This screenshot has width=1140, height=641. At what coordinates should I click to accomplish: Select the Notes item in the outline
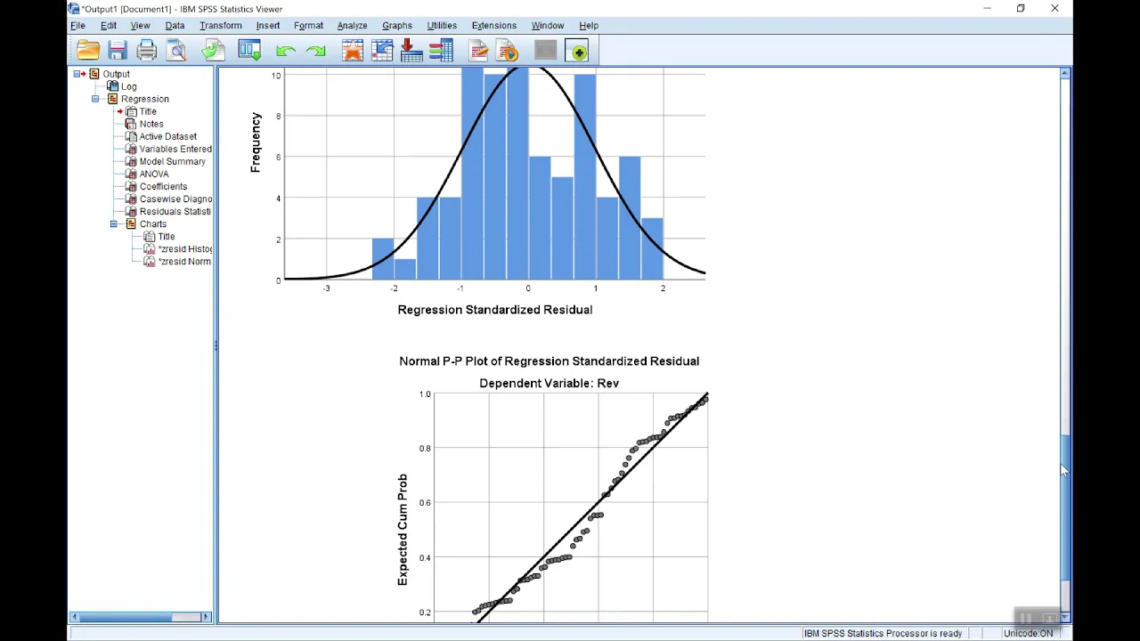click(151, 124)
